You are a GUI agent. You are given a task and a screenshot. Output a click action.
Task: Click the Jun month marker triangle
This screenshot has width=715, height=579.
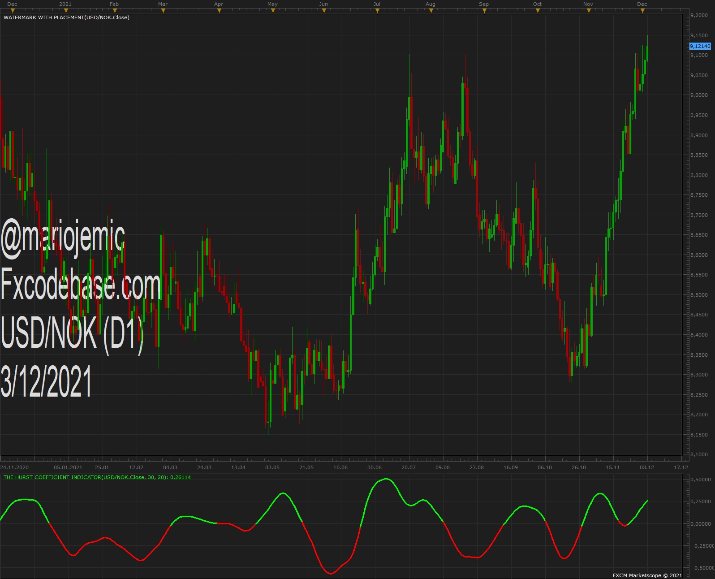(324, 11)
